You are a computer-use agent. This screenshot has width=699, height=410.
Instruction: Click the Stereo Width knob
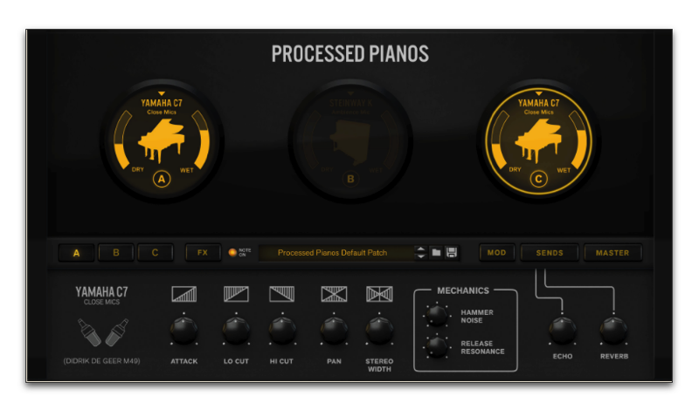(x=379, y=331)
